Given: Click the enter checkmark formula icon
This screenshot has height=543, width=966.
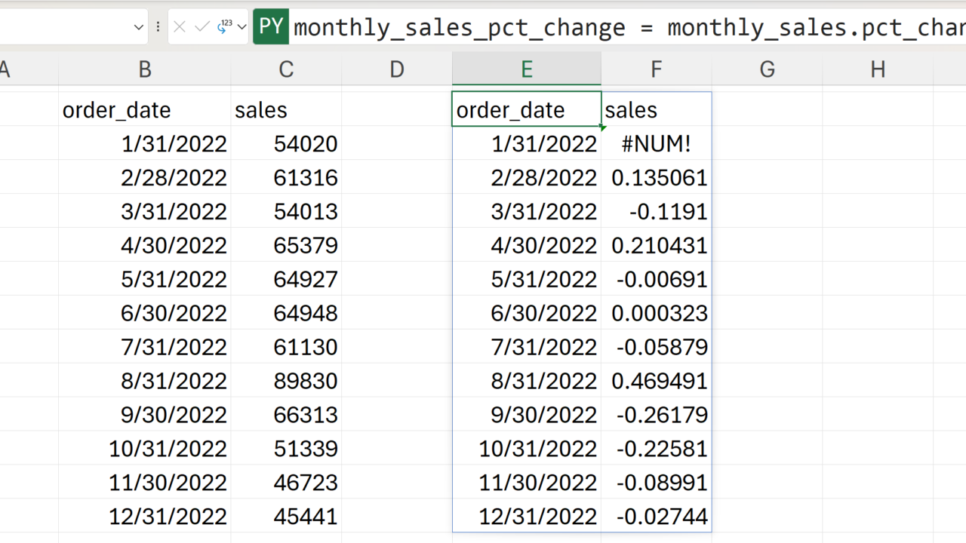Looking at the screenshot, I should click(202, 27).
